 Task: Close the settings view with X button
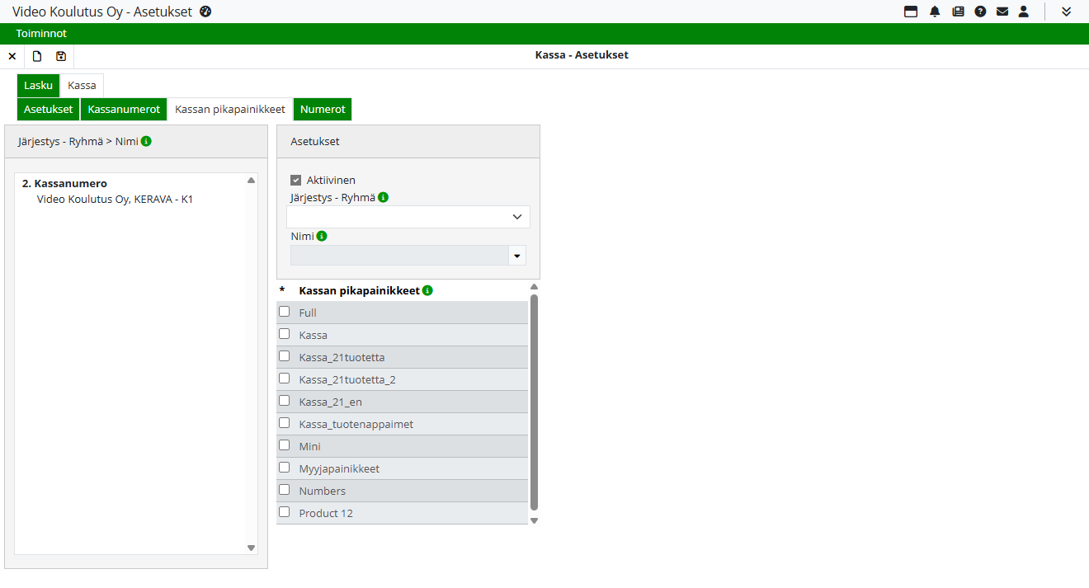pos(12,56)
